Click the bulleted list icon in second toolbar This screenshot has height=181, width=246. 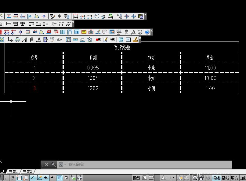click(x=54, y=24)
